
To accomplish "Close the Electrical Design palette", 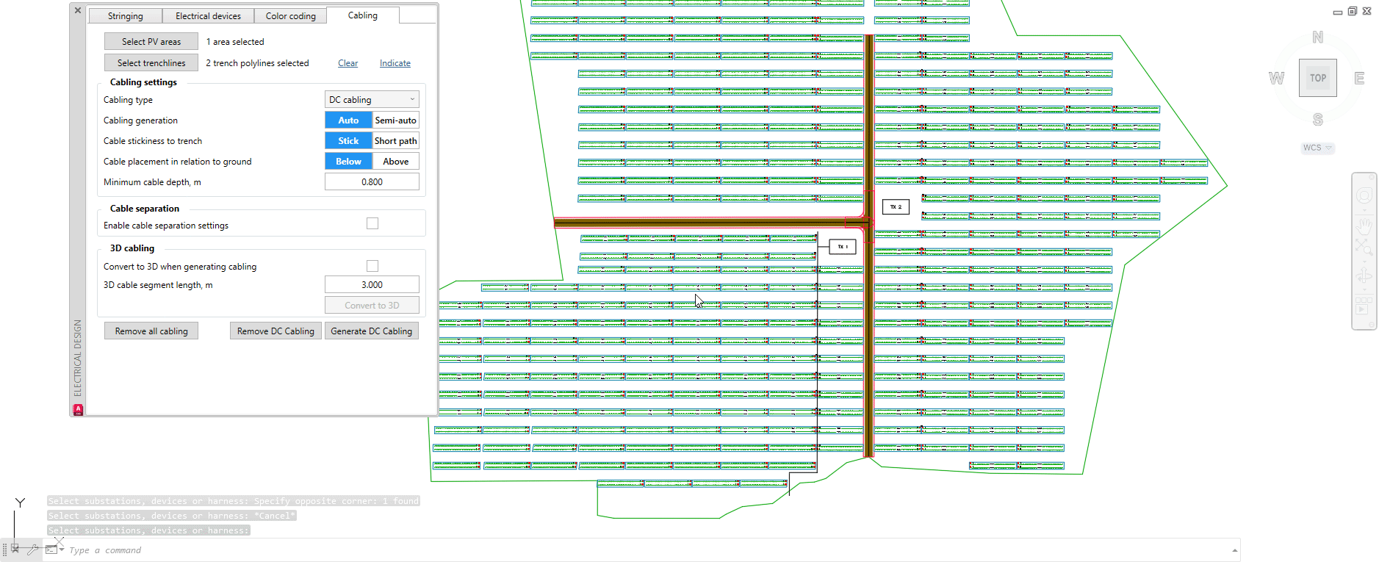I will 78,11.
